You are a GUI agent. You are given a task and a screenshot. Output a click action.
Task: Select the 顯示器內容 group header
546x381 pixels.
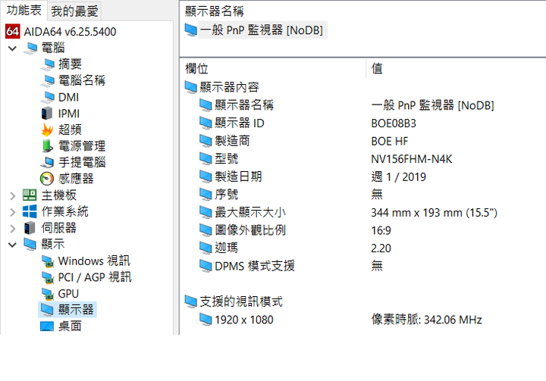click(229, 87)
